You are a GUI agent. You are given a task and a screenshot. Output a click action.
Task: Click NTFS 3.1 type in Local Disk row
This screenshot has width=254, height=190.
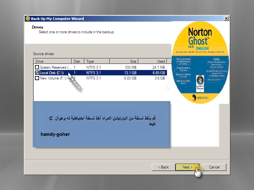[x=93, y=73]
